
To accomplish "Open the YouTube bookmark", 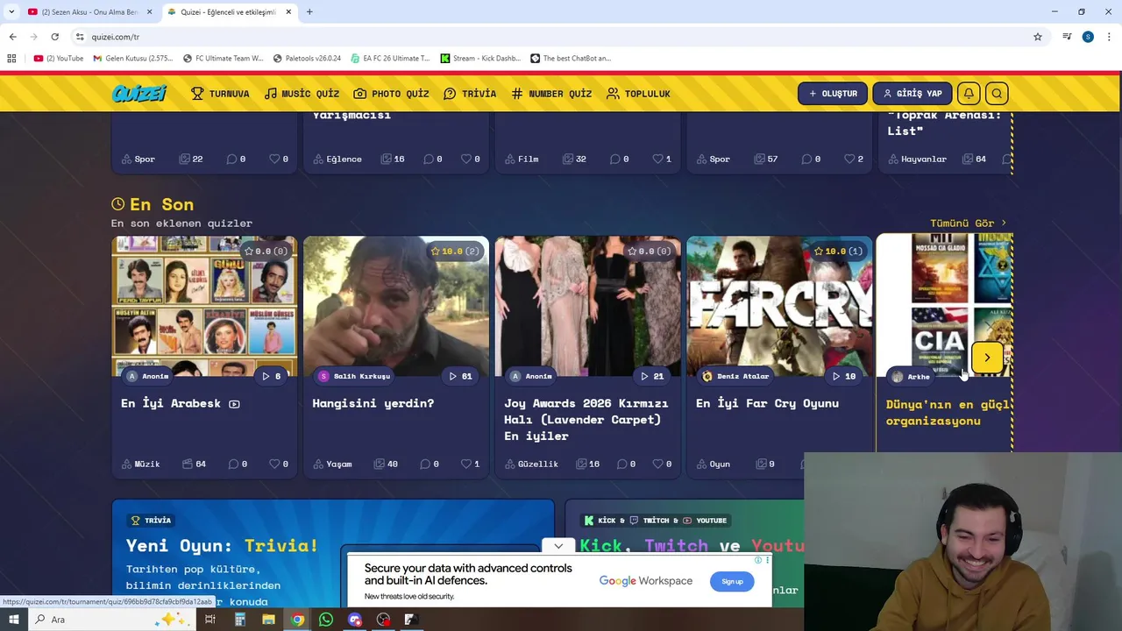I will tap(59, 59).
